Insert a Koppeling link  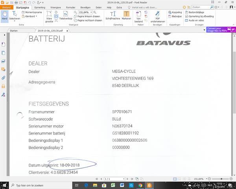[175, 12]
